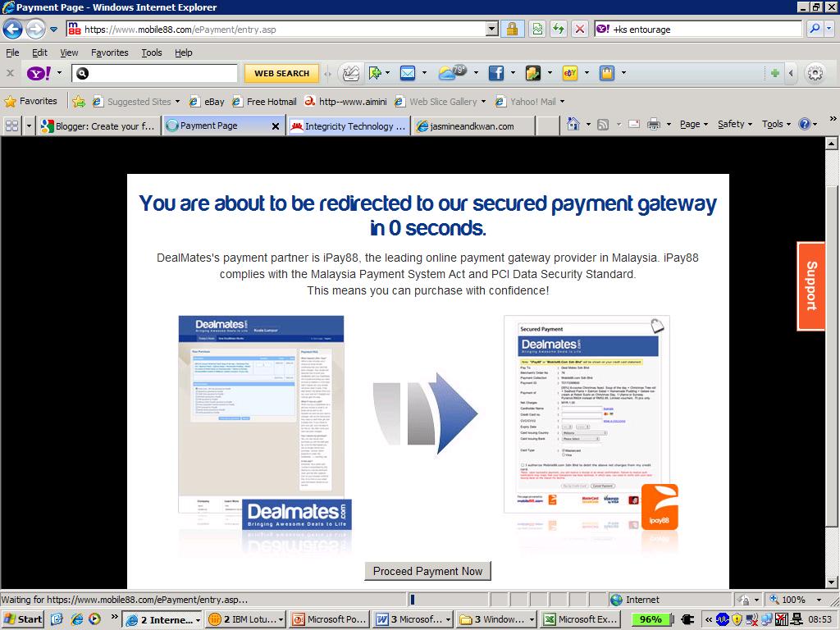This screenshot has width=840, height=630.
Task: Click the Yahoo toolbar search field
Action: click(155, 73)
